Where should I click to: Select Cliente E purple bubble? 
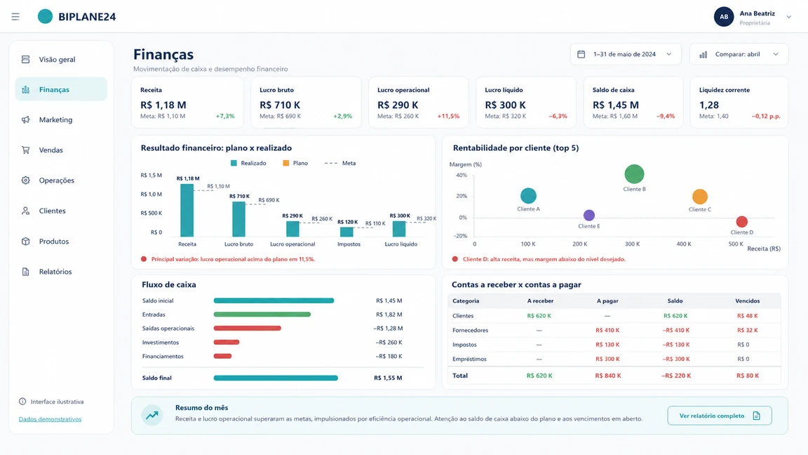[x=589, y=215]
